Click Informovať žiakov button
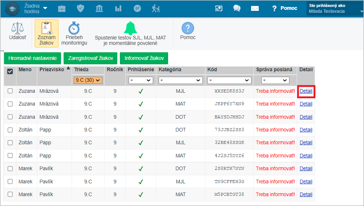Viewport: 364px width, 206px height. click(144, 58)
